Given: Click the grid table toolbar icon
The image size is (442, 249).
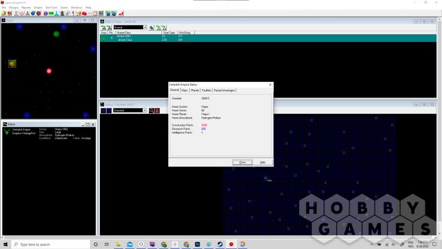Looking at the screenshot, I should coord(101,13).
